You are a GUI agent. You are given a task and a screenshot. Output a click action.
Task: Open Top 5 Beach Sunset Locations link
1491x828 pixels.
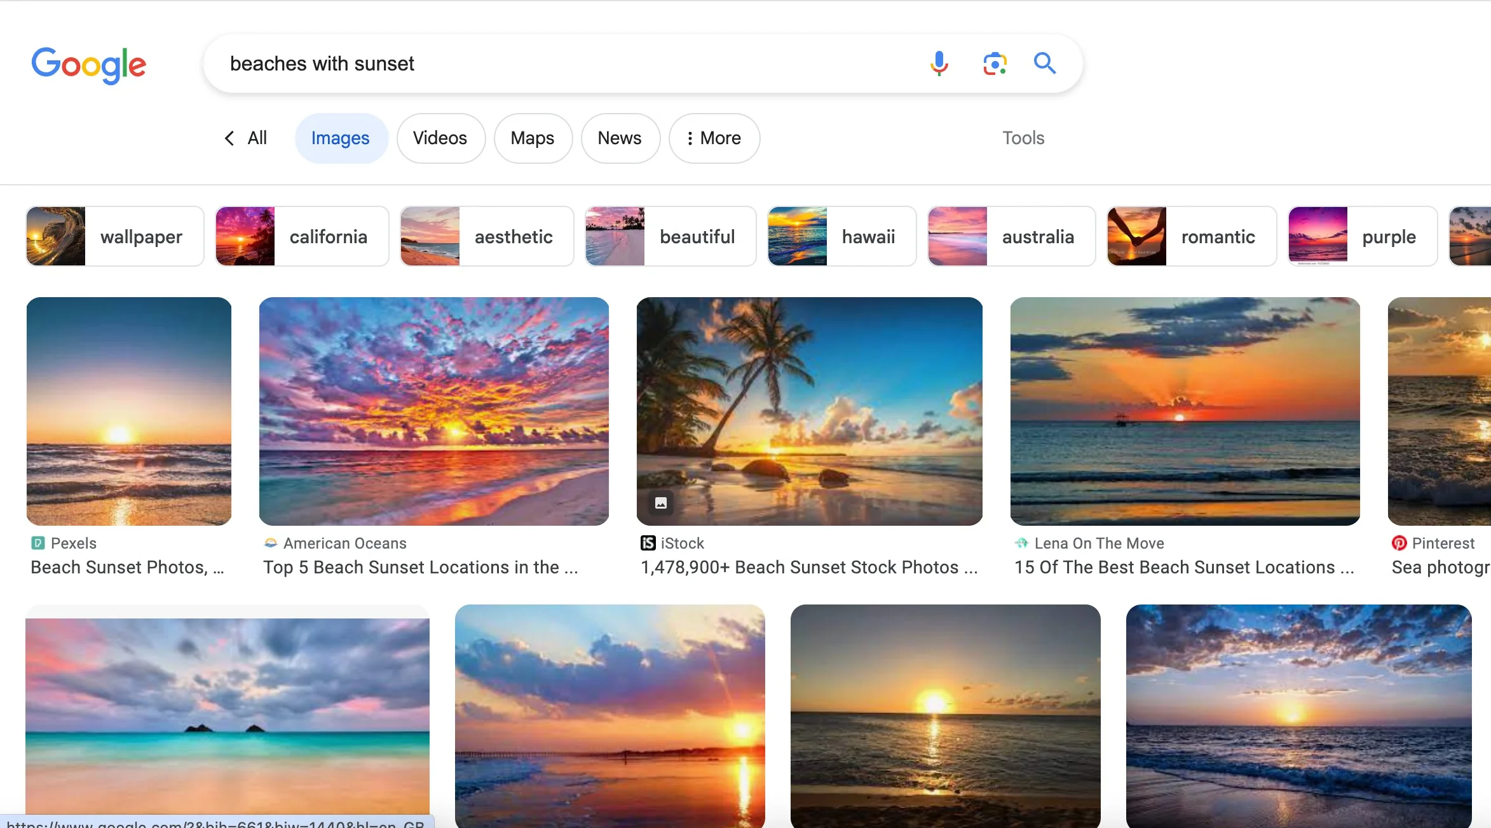pyautogui.click(x=420, y=567)
